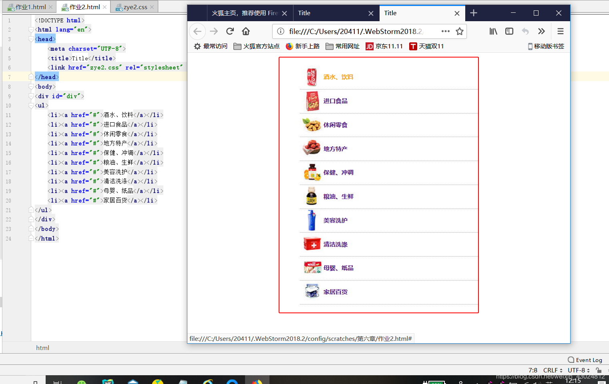Close the 作业2.html editor tab
609x384 pixels.
click(105, 7)
